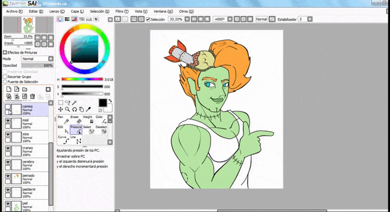Hide the ojos layer
Image resolution: width=390 pixels, height=212 pixels.
(x=8, y=134)
